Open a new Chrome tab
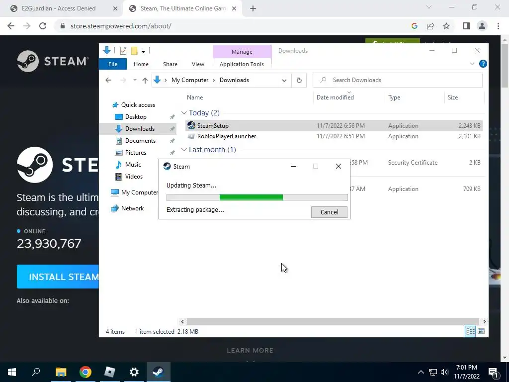 click(x=253, y=8)
